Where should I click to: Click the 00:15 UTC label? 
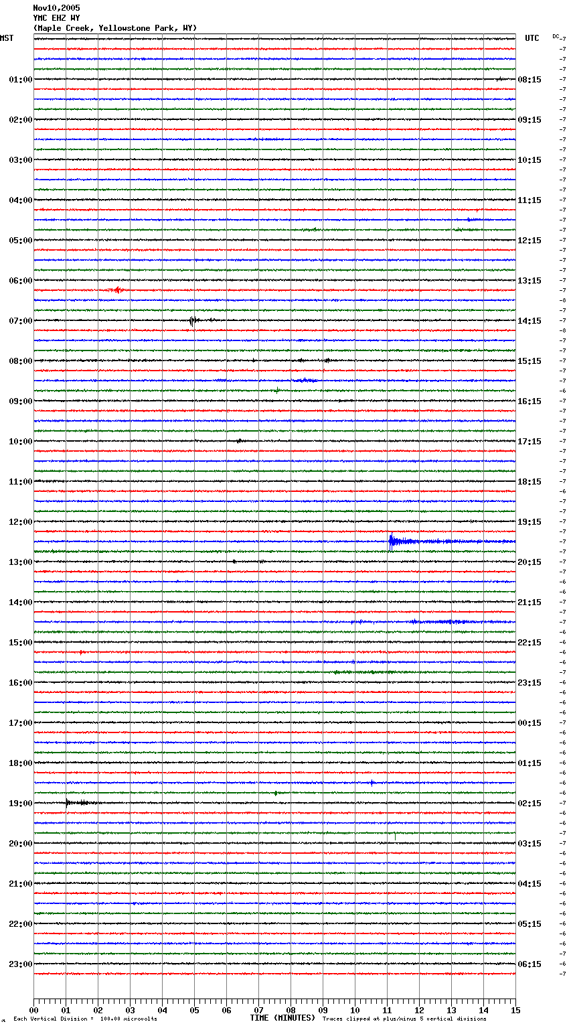530,723
